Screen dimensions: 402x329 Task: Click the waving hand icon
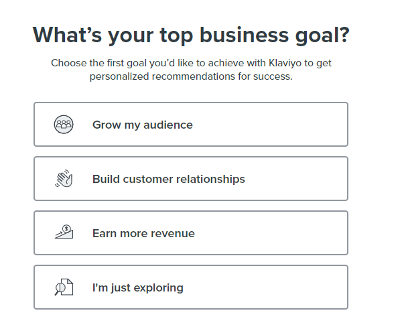point(64,178)
